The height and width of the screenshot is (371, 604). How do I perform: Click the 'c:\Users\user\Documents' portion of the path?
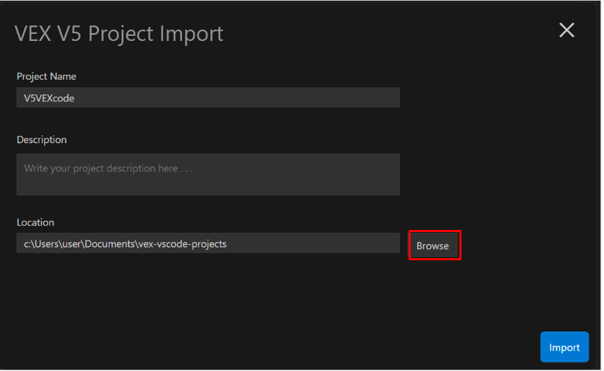point(78,244)
